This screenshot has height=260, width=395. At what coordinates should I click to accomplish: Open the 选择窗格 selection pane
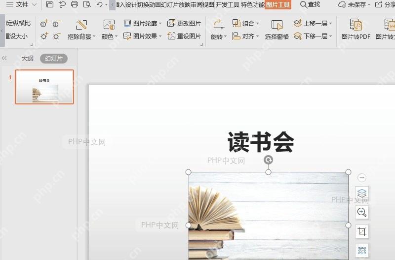point(276,30)
